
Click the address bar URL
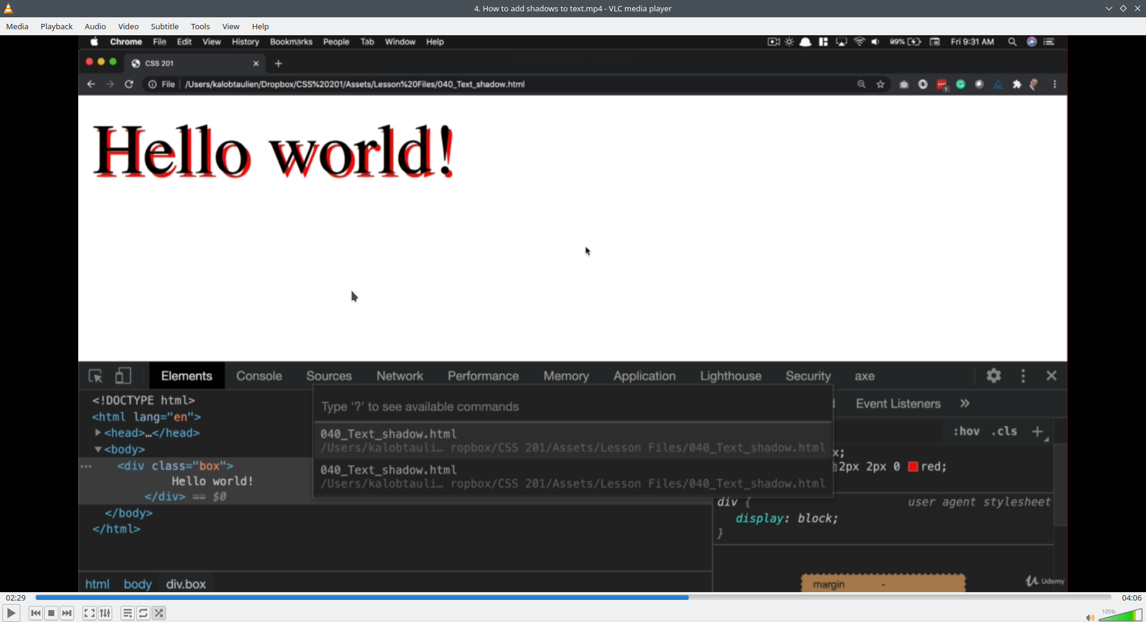point(355,84)
